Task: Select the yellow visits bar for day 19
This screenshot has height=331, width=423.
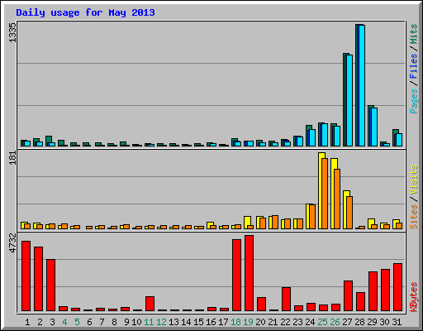Action: click(x=247, y=223)
